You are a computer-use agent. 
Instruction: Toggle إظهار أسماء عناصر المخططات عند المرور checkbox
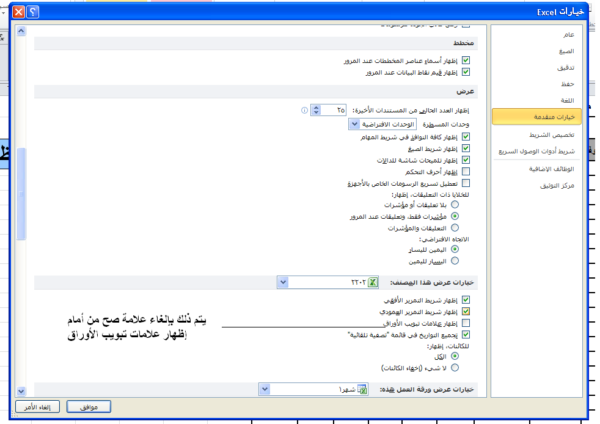click(x=466, y=60)
